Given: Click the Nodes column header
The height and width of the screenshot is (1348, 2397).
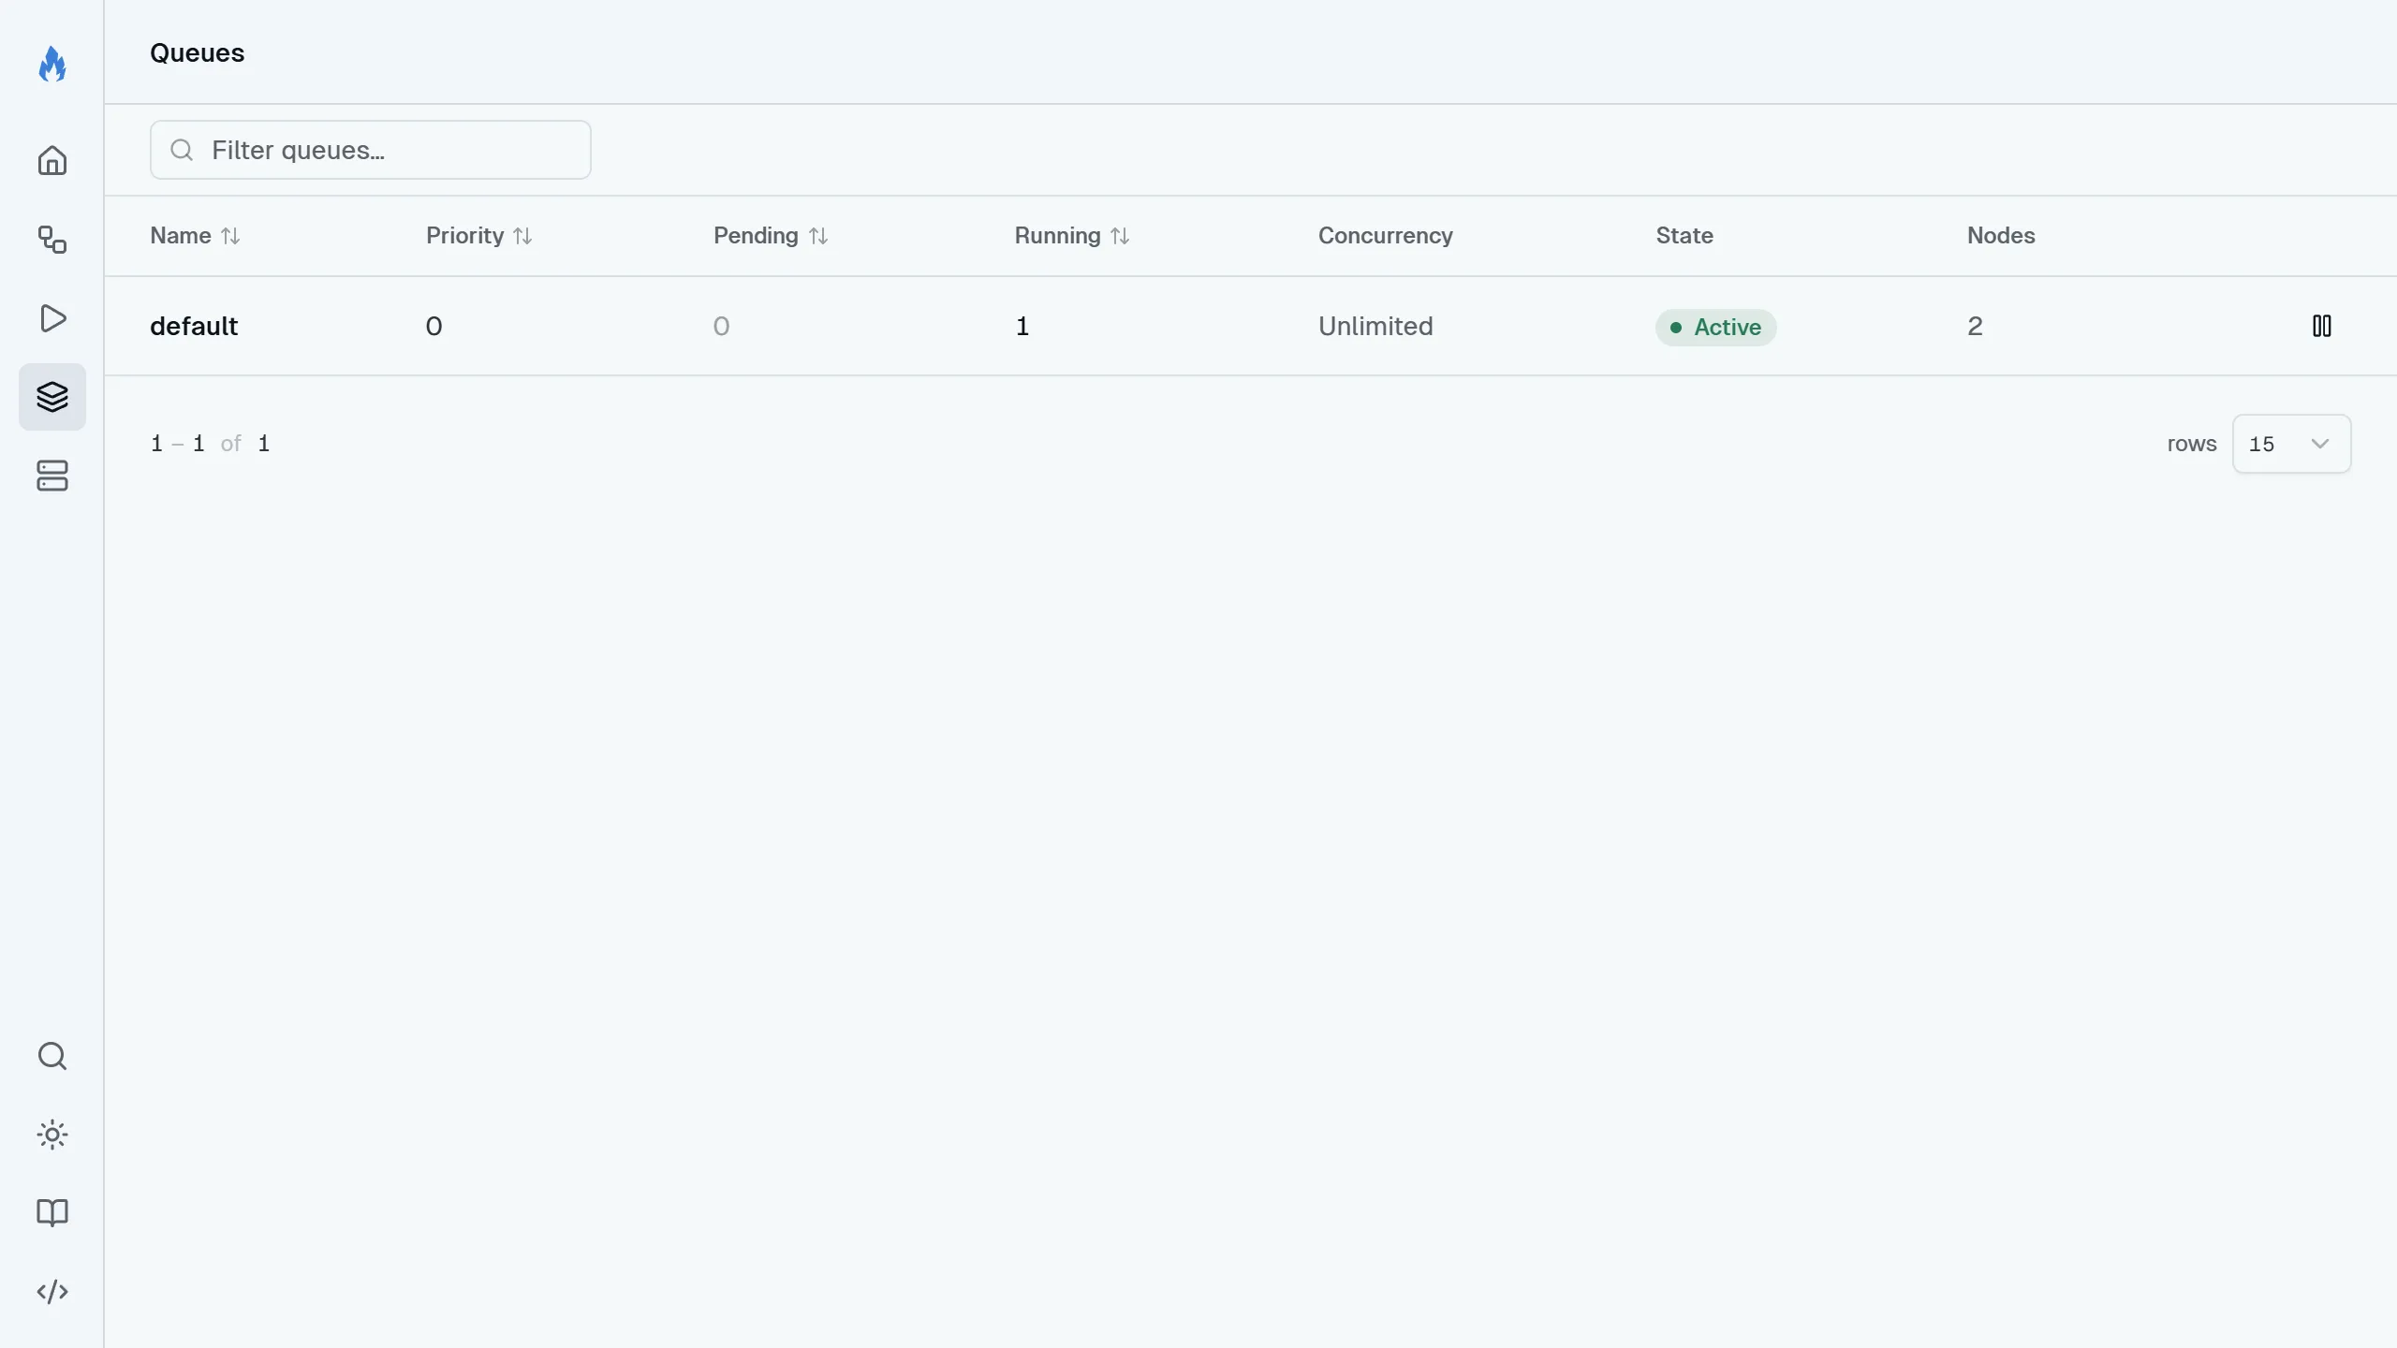Looking at the screenshot, I should coord(2001,236).
